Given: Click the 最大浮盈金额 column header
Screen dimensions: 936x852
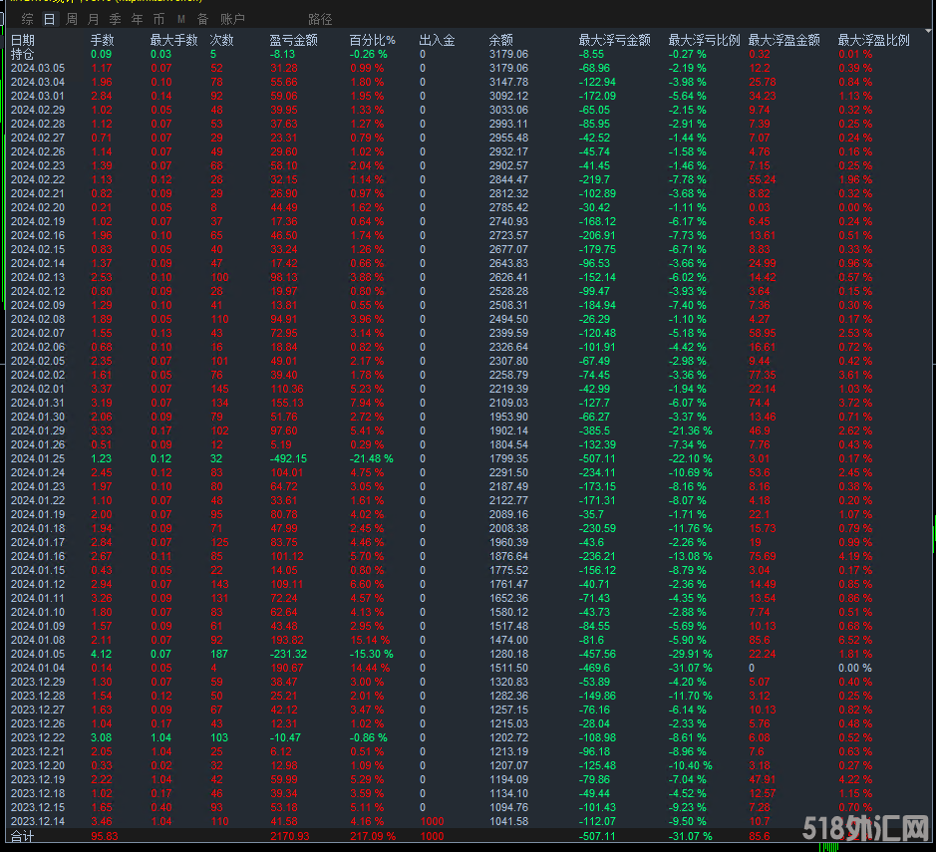Looking at the screenshot, I should pos(783,40).
